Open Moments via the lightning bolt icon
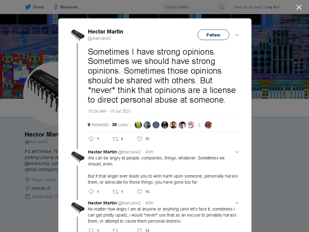The image size is (309, 232). tap(56, 7)
